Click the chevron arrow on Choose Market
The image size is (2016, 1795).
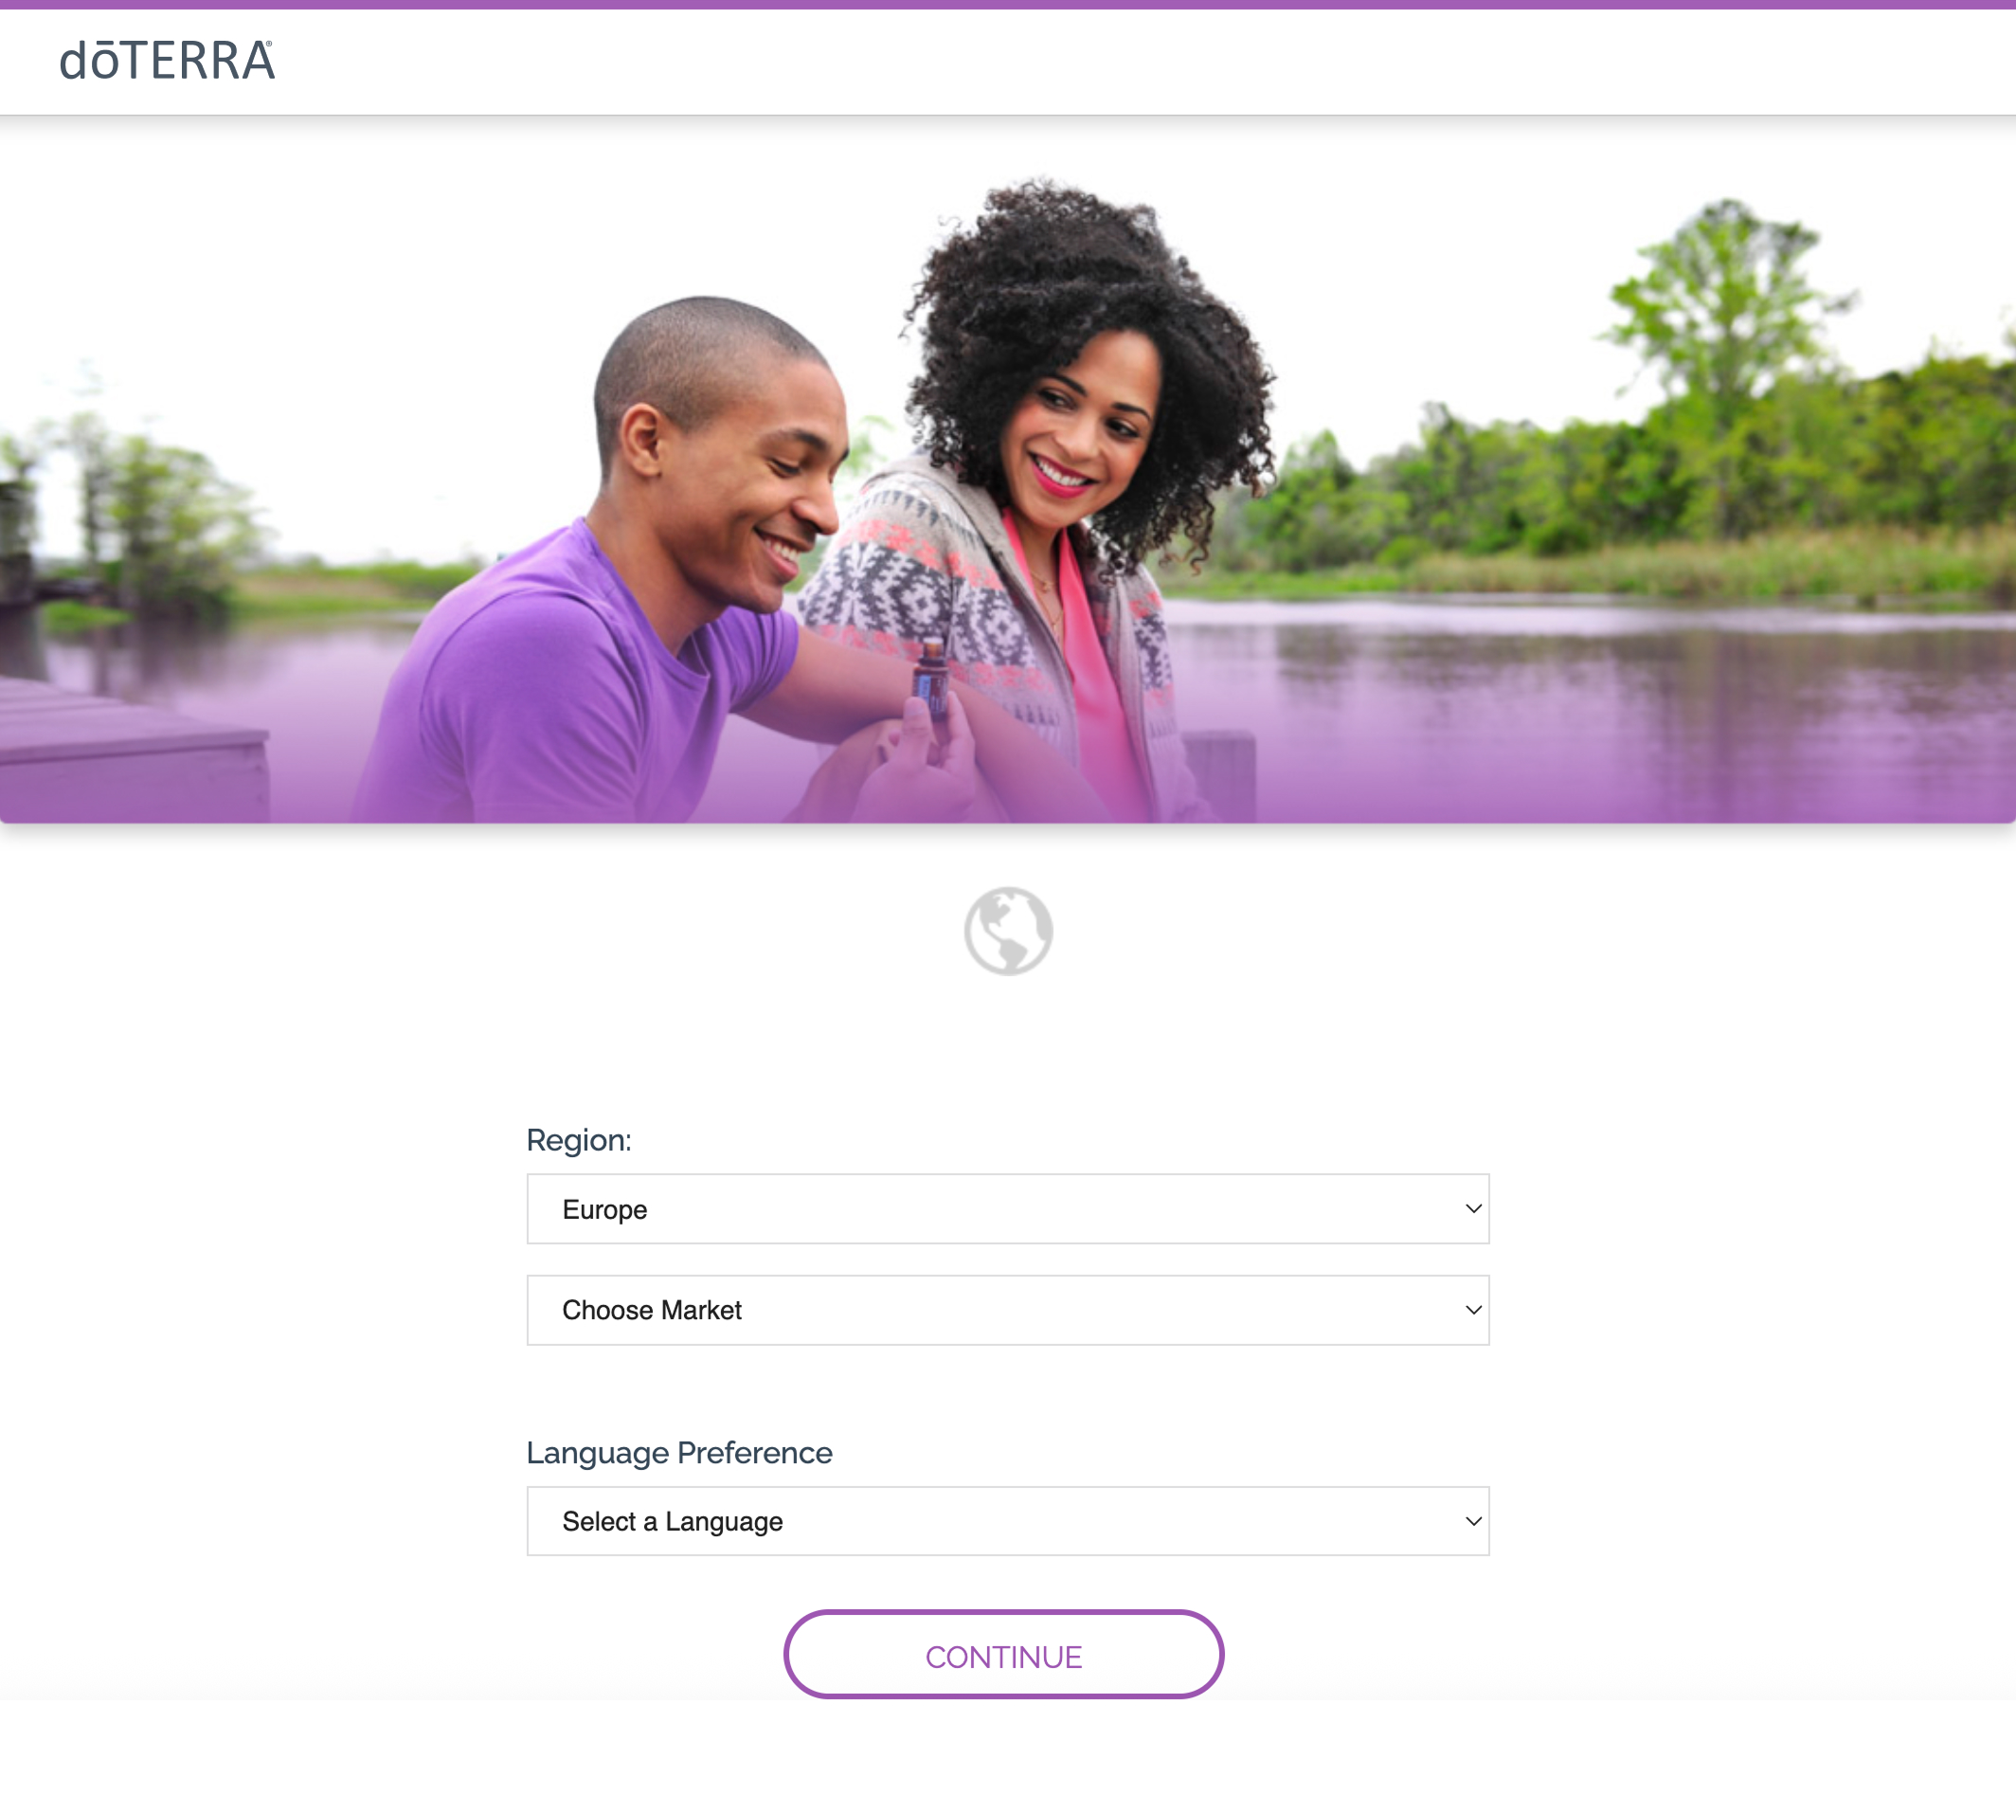(1472, 1310)
